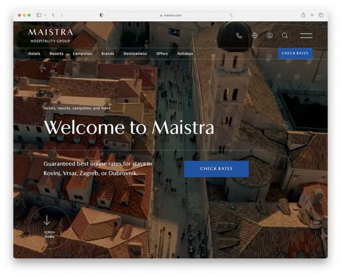Go forward with the browser forward arrow
Screen dimensions: 341x276
(x=62, y=15)
